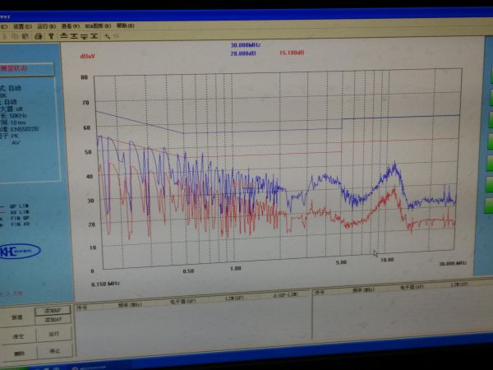
Task: Click the KHC logo in left panel
Action: pos(20,252)
